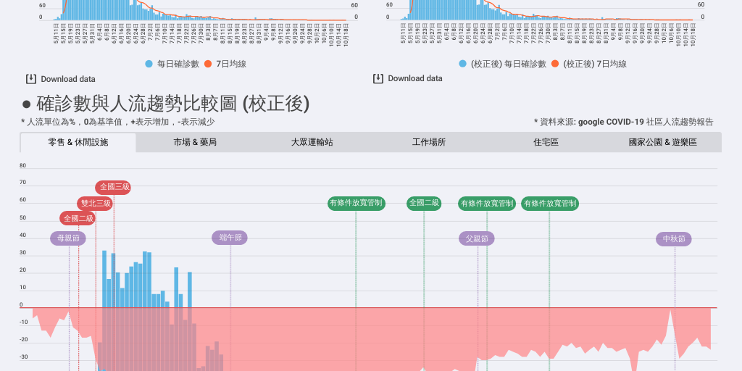The width and height of the screenshot is (742, 371).
Task: Switch to the 市場 & 藥局 tab
Action: (195, 143)
